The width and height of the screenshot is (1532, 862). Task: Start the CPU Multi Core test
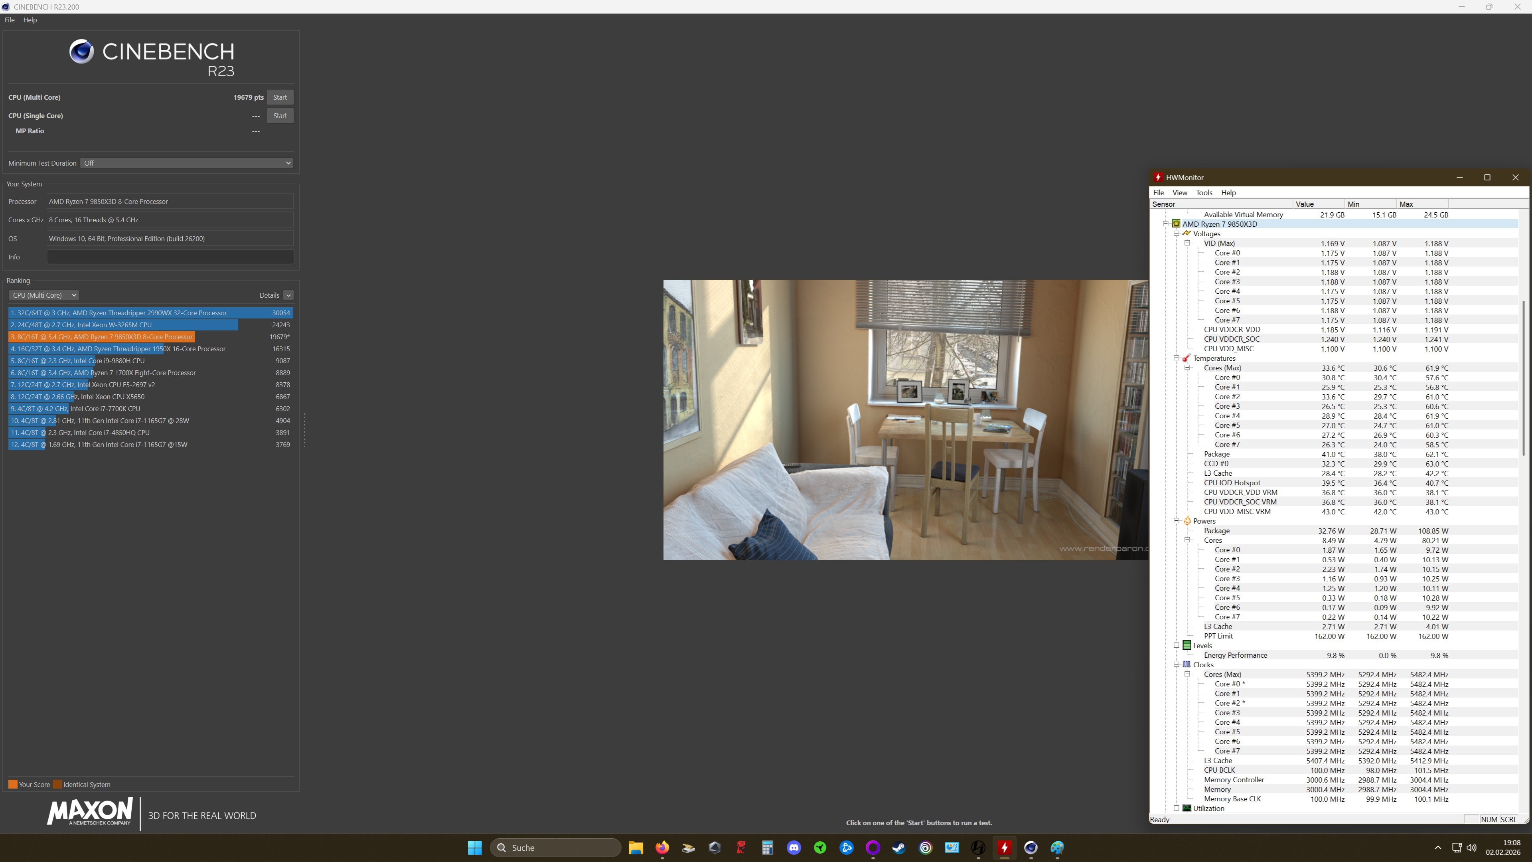tap(280, 97)
